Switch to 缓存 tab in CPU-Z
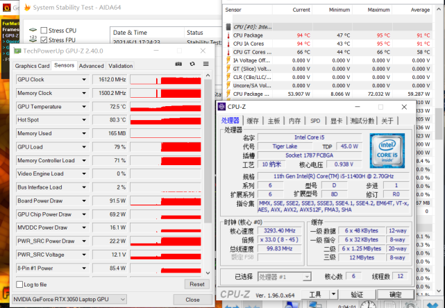The width and height of the screenshot is (445, 308). [x=253, y=121]
